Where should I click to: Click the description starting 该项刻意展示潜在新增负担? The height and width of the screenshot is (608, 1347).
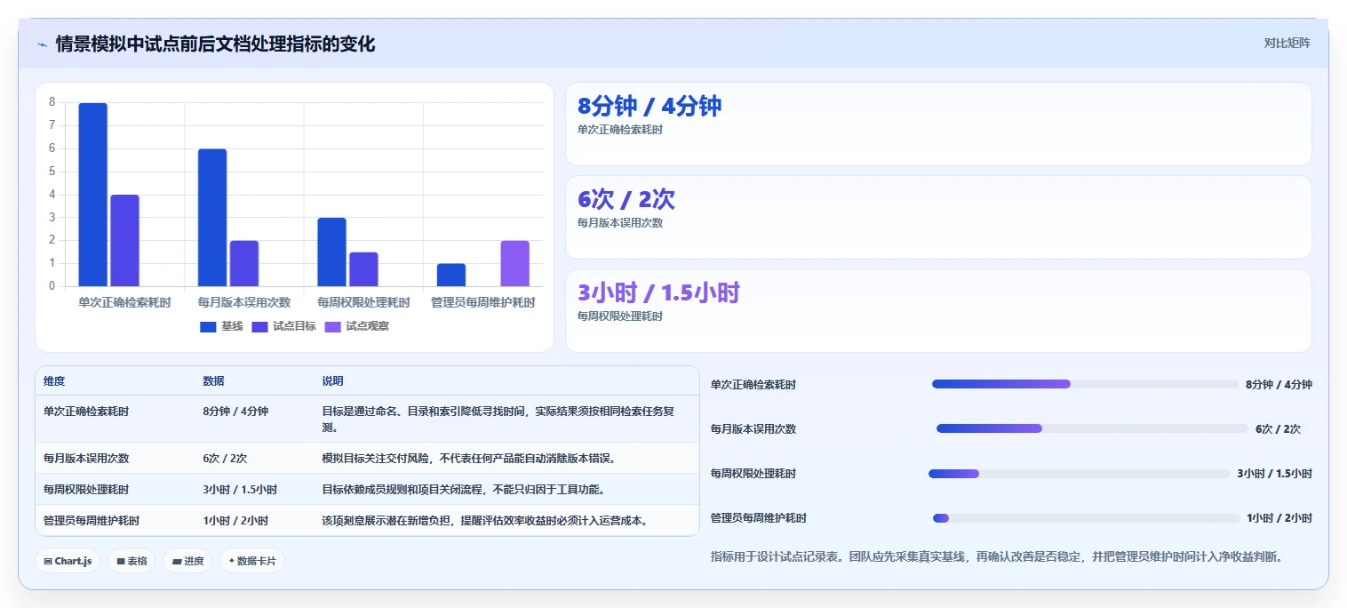485,521
